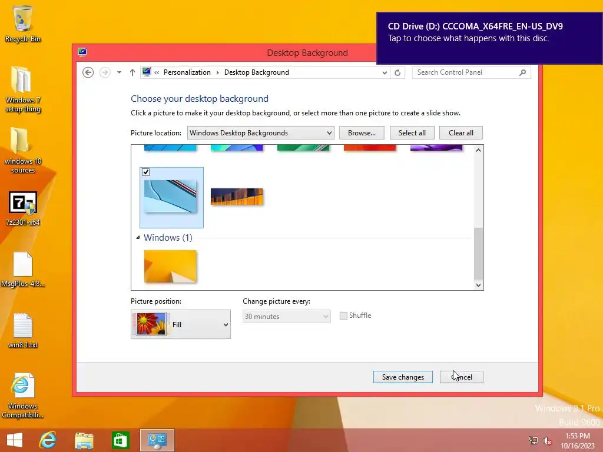Launch the 7z2301-x64 installer icon
This screenshot has height=452, width=603.
[x=22, y=208]
